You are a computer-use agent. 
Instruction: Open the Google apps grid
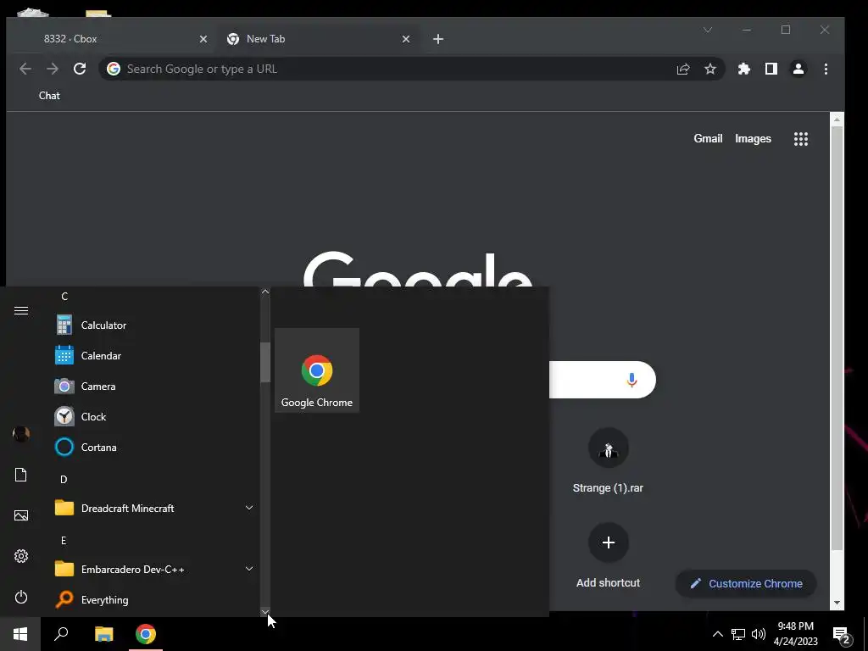pos(801,139)
